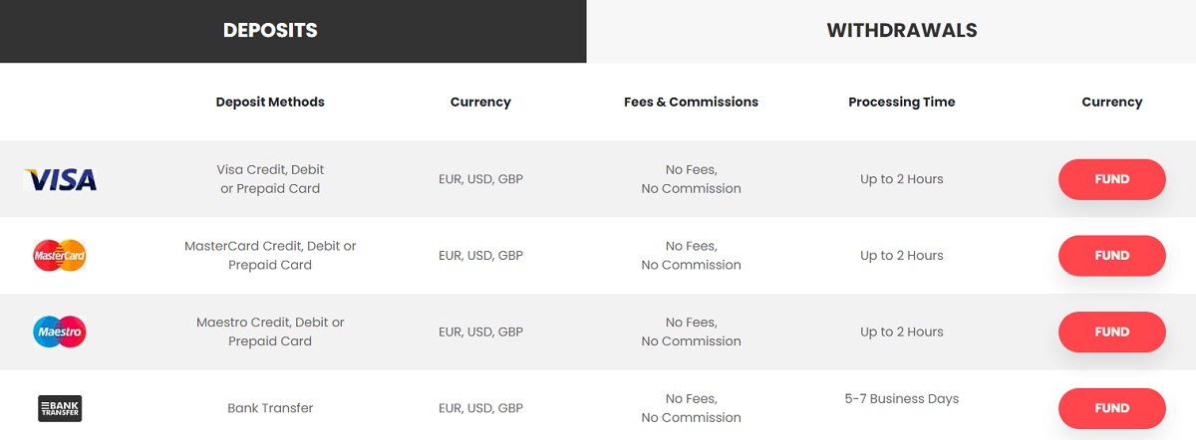Image resolution: width=1196 pixels, height=440 pixels.
Task: Click the Visa Credit, Debit or Prepaid Card text
Action: click(x=270, y=179)
